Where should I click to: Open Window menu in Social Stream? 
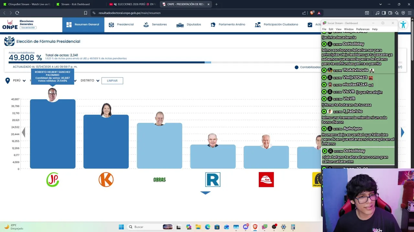tap(349, 29)
